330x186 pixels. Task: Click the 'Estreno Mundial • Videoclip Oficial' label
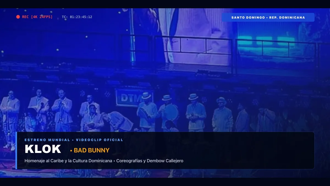[74, 140]
